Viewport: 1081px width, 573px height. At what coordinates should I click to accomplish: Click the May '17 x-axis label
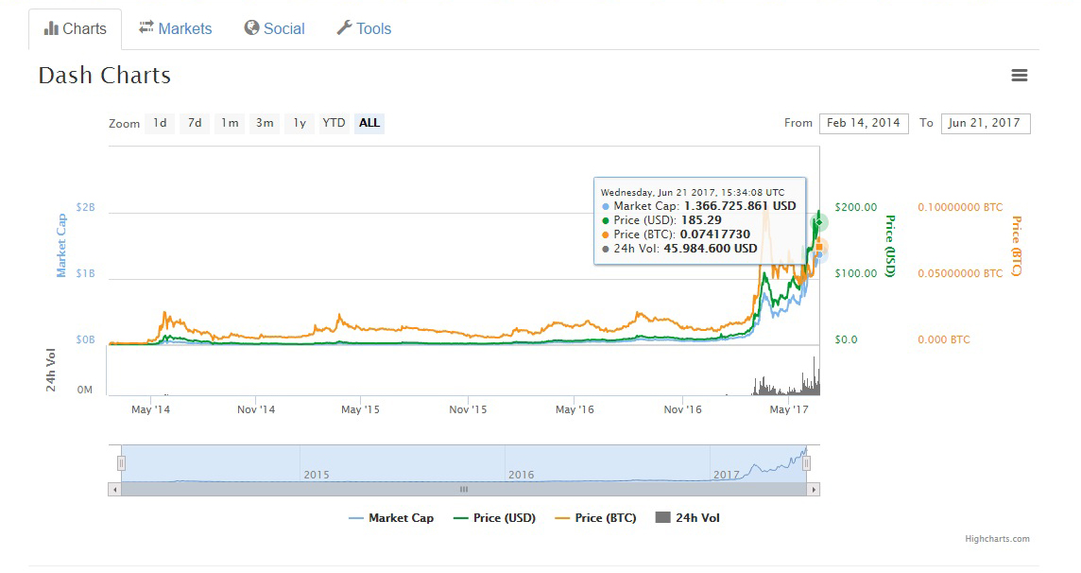pyautogui.click(x=789, y=409)
